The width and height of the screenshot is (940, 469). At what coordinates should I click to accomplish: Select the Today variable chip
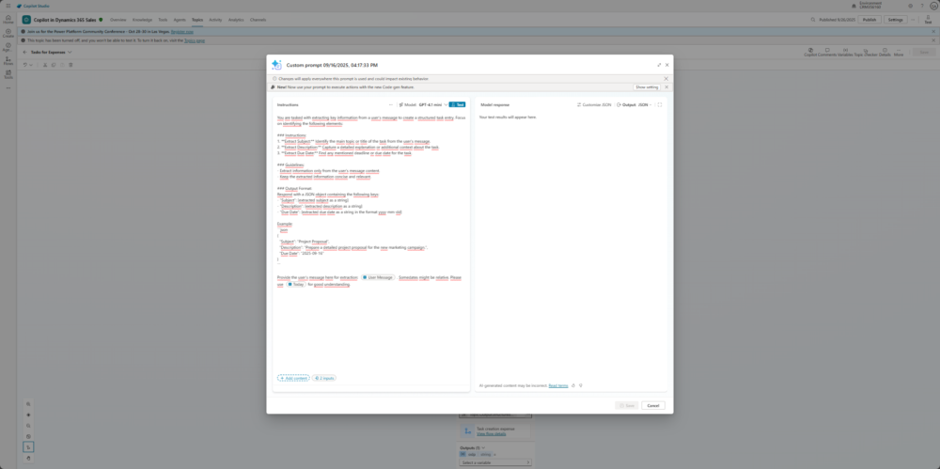tap(296, 284)
